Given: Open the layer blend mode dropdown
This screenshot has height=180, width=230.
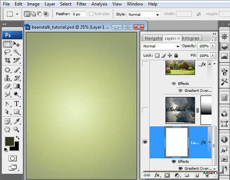Looking at the screenshot, I should tap(161, 46).
